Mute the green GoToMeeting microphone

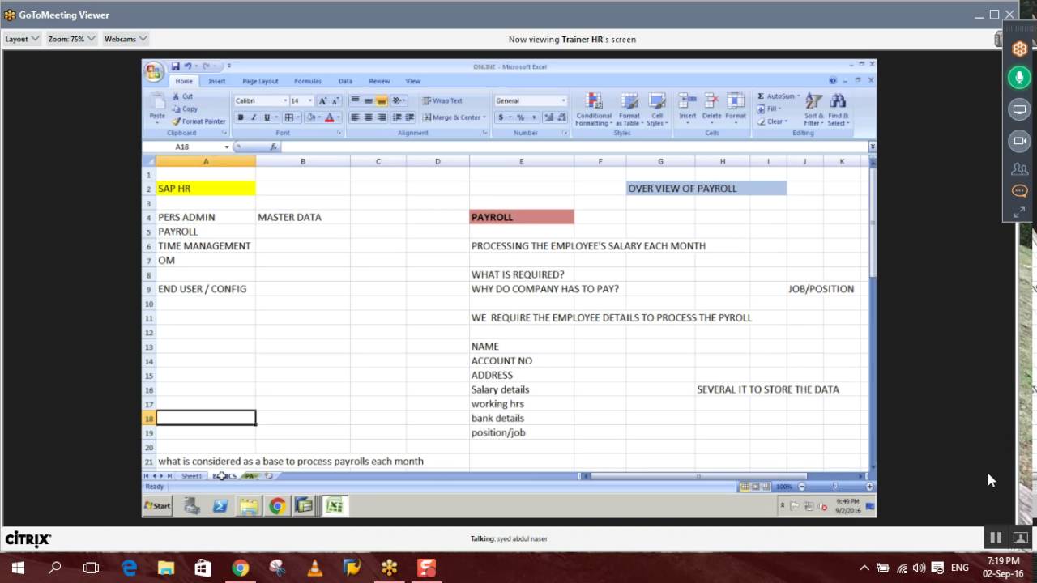(x=1019, y=78)
